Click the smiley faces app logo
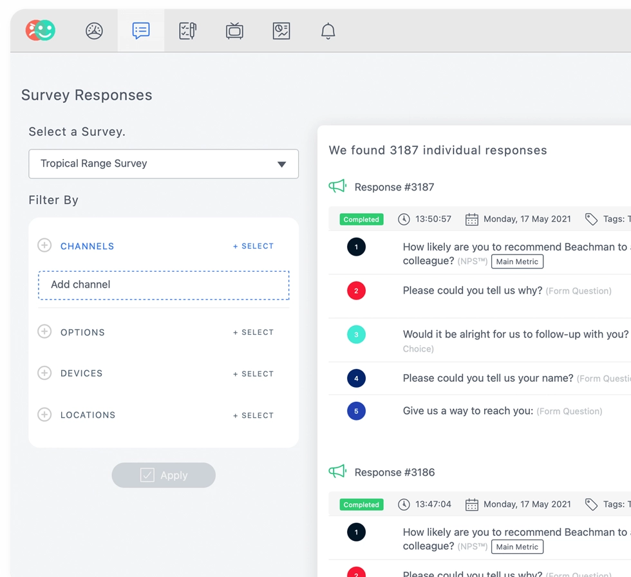The width and height of the screenshot is (631, 577). coord(41,30)
